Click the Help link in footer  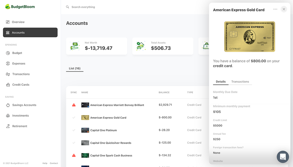tap(45, 163)
